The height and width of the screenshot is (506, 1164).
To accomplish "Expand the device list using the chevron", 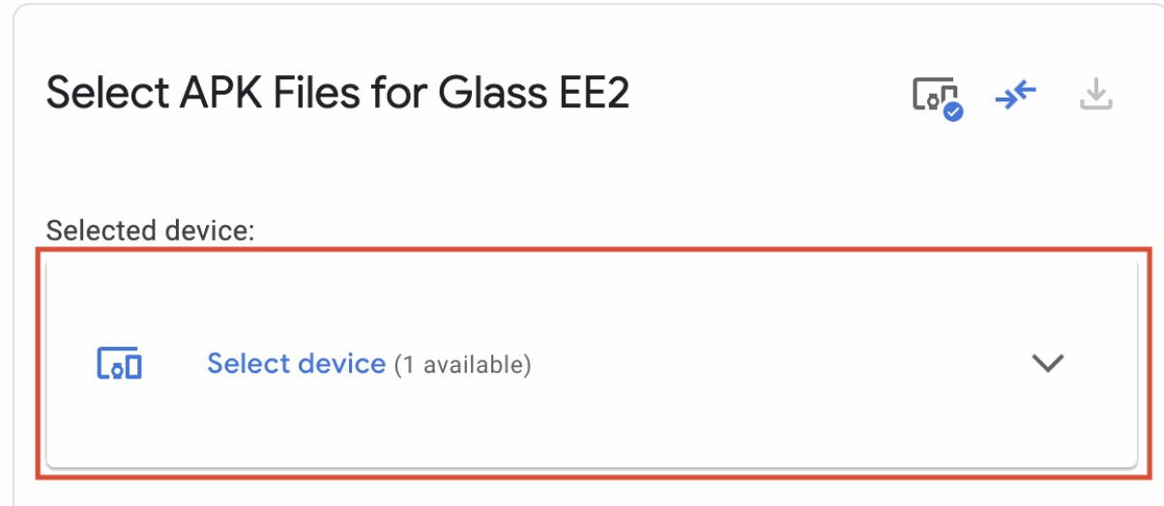I will 1048,364.
